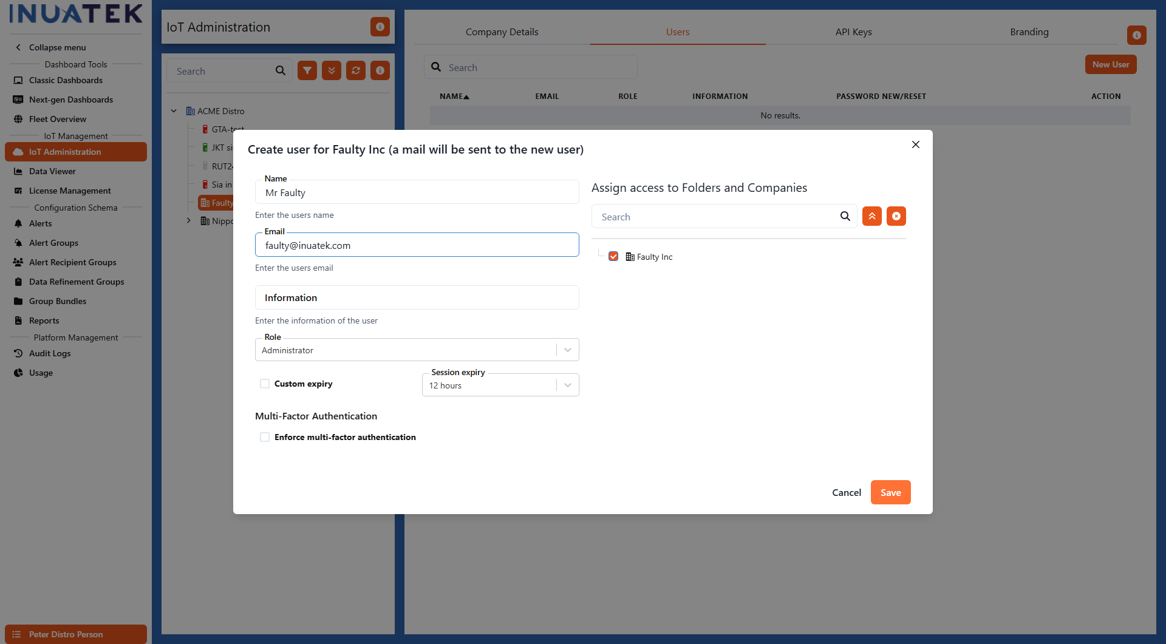Collapse the ACME Distro tree node
1166x644 pixels.
[174, 110]
